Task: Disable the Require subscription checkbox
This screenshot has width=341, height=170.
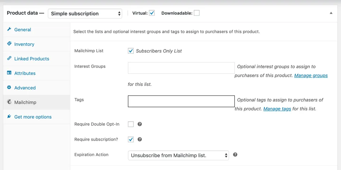Action: [x=131, y=139]
